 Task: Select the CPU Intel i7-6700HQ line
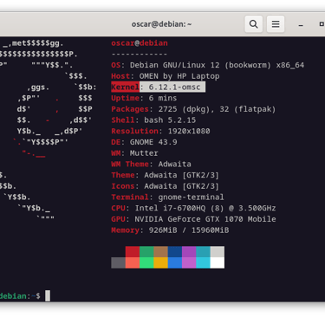tap(193, 208)
